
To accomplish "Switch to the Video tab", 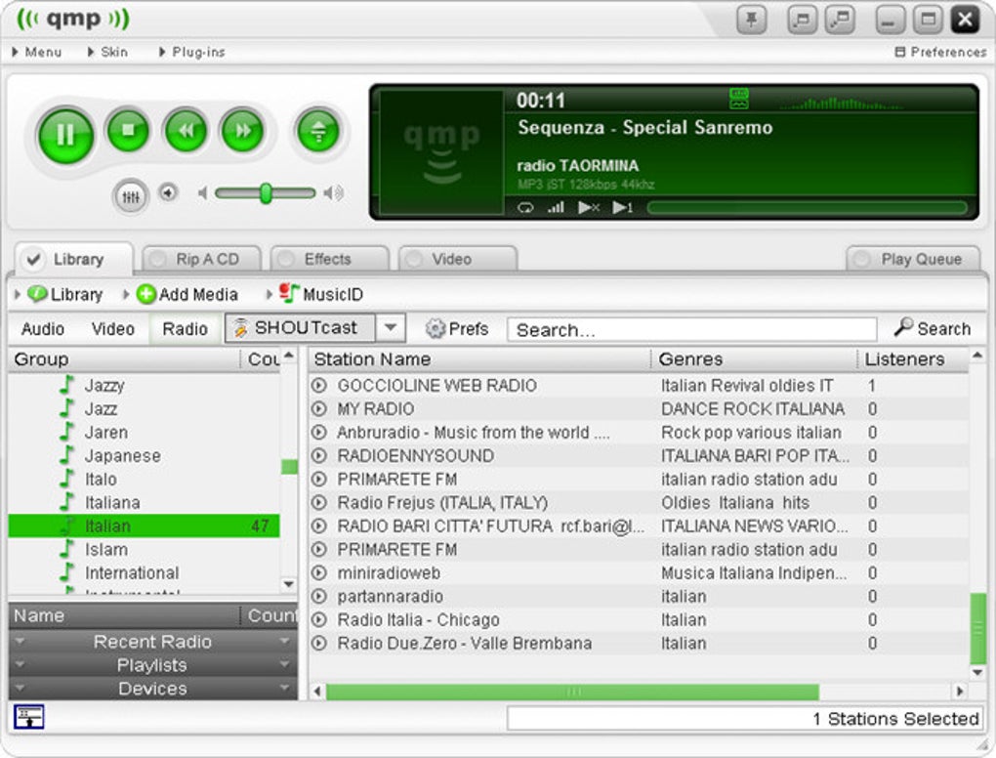I will click(457, 259).
